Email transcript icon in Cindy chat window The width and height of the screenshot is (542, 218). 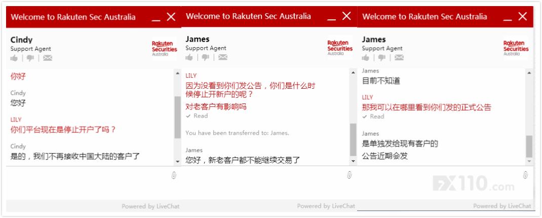pos(48,58)
